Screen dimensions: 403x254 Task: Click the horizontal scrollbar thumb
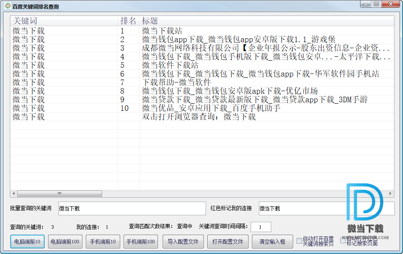point(60,193)
